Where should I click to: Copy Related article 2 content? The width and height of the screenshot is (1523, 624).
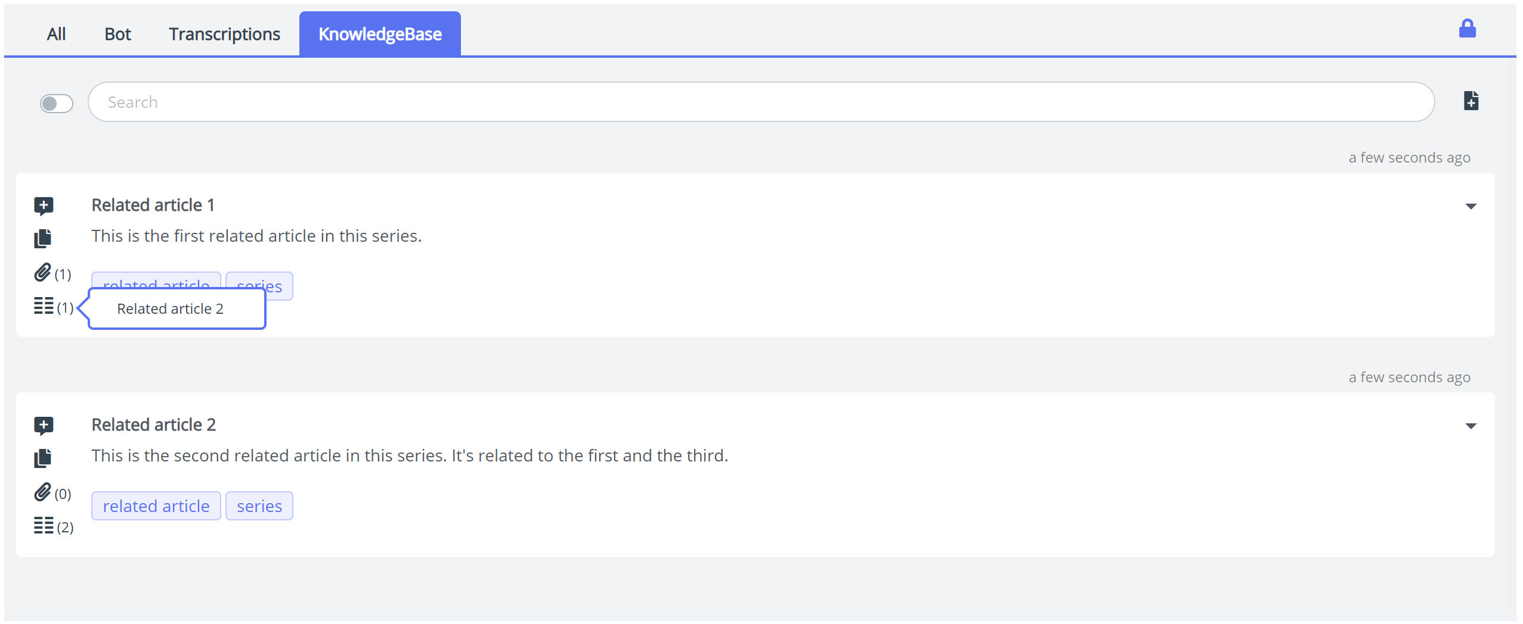pos(43,458)
